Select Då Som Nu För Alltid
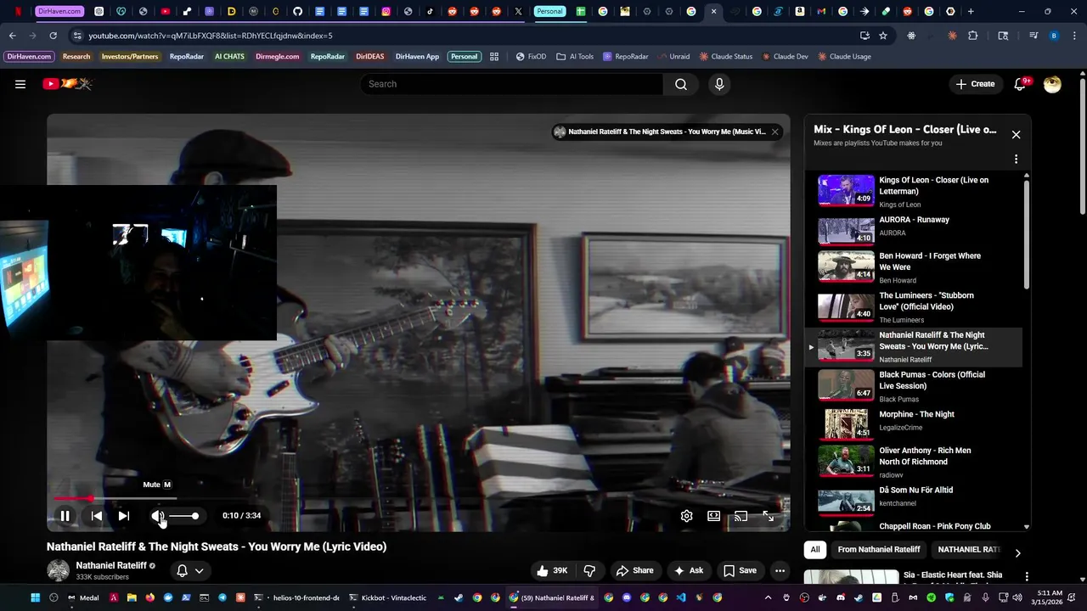The height and width of the screenshot is (611, 1087). click(914, 500)
